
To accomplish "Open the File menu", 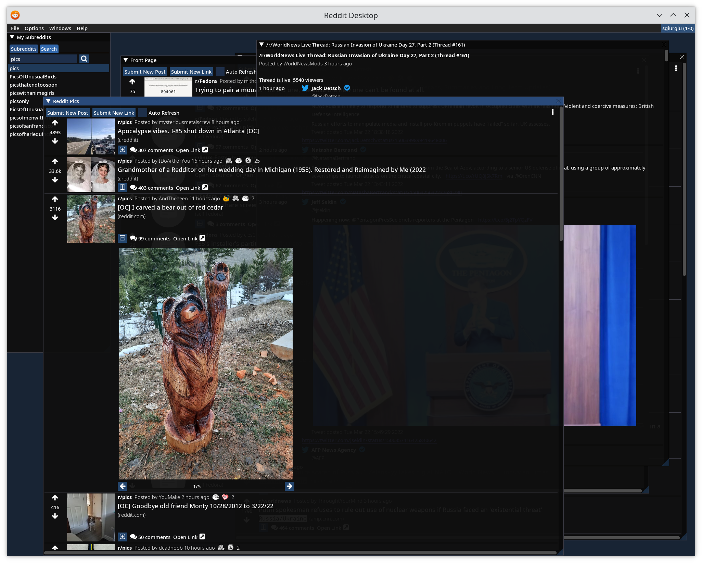I will tap(15, 28).
